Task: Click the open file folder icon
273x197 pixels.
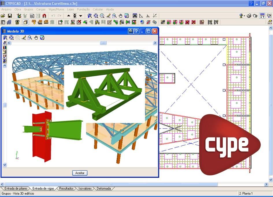Action: pyautogui.click(x=3, y=16)
